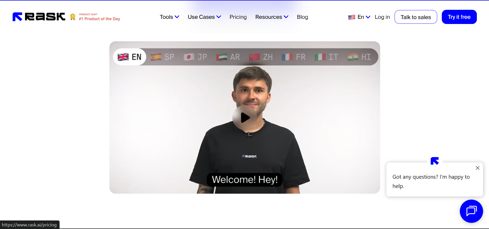Select the EN language pill on video
The image size is (489, 229).
(x=129, y=57)
